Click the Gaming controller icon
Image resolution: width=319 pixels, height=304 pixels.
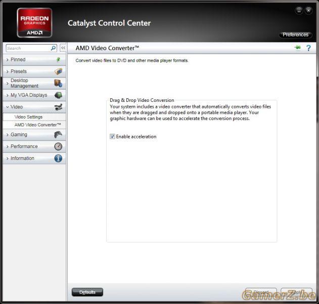[x=58, y=135]
